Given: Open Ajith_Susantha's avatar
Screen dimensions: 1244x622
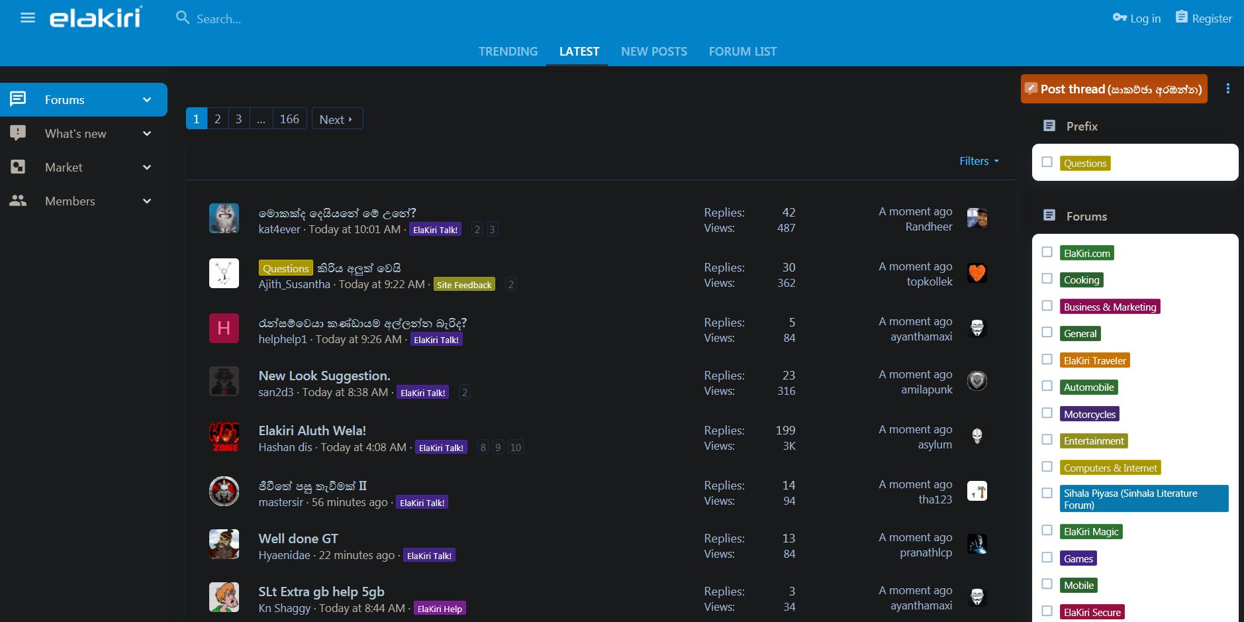Looking at the screenshot, I should [224, 273].
